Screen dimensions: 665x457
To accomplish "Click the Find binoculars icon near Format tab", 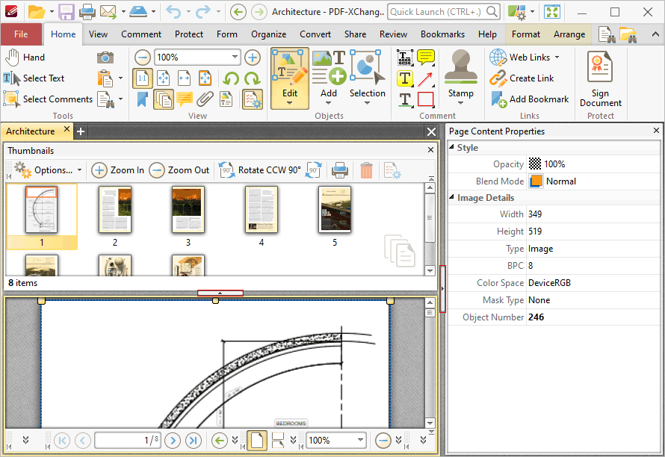I will coord(607,34).
